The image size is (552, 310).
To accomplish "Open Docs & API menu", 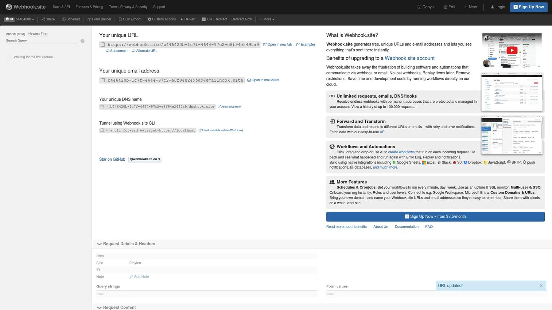I will click(61, 7).
